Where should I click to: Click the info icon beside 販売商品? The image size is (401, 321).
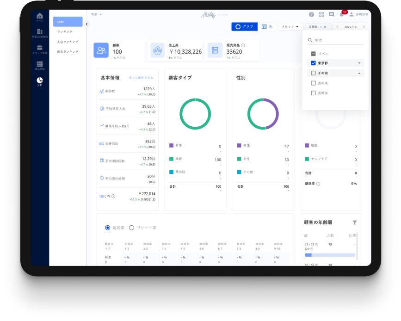coord(243,45)
